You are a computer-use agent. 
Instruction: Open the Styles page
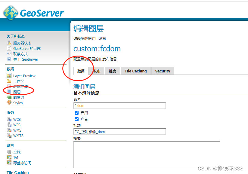pyautogui.click(x=17, y=103)
